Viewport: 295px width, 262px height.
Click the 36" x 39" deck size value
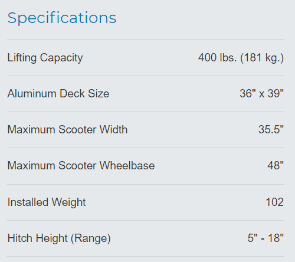[x=262, y=93]
